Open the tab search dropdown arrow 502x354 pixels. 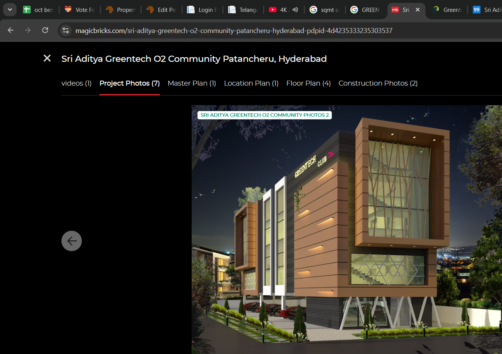coord(10,10)
